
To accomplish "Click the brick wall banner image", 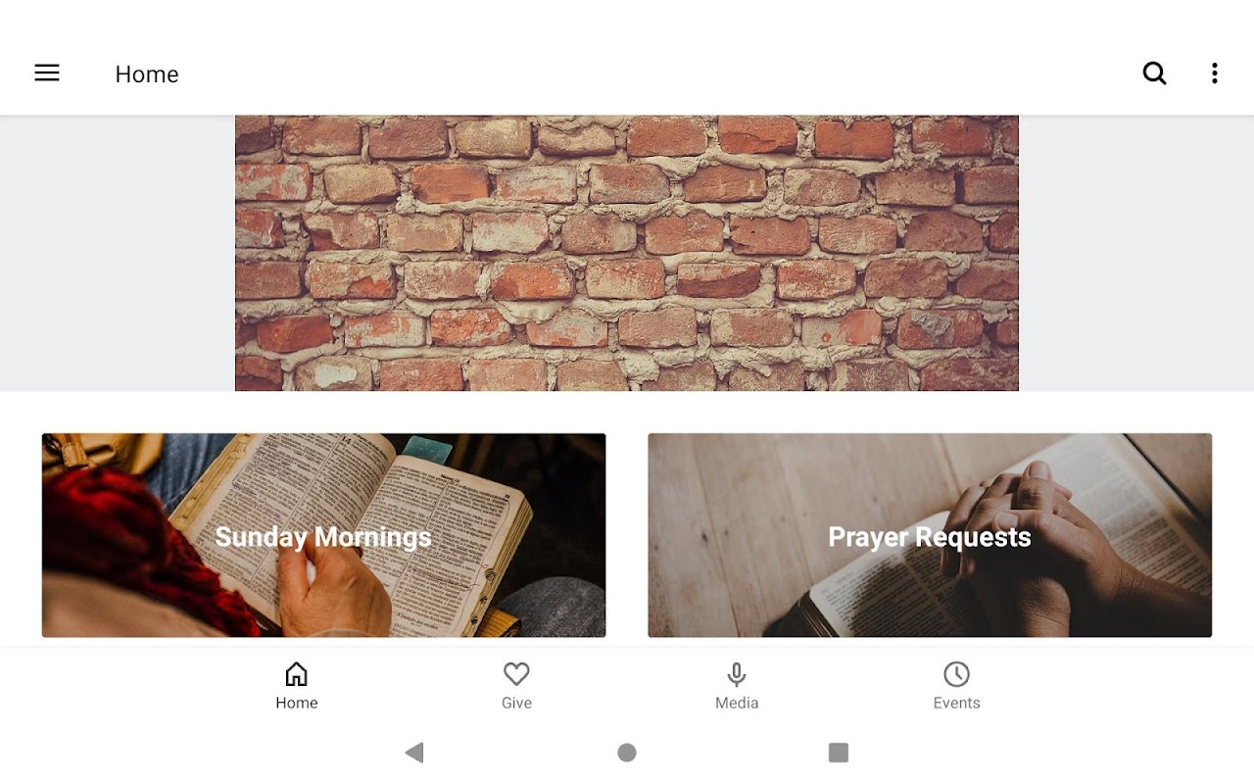I will [x=627, y=253].
